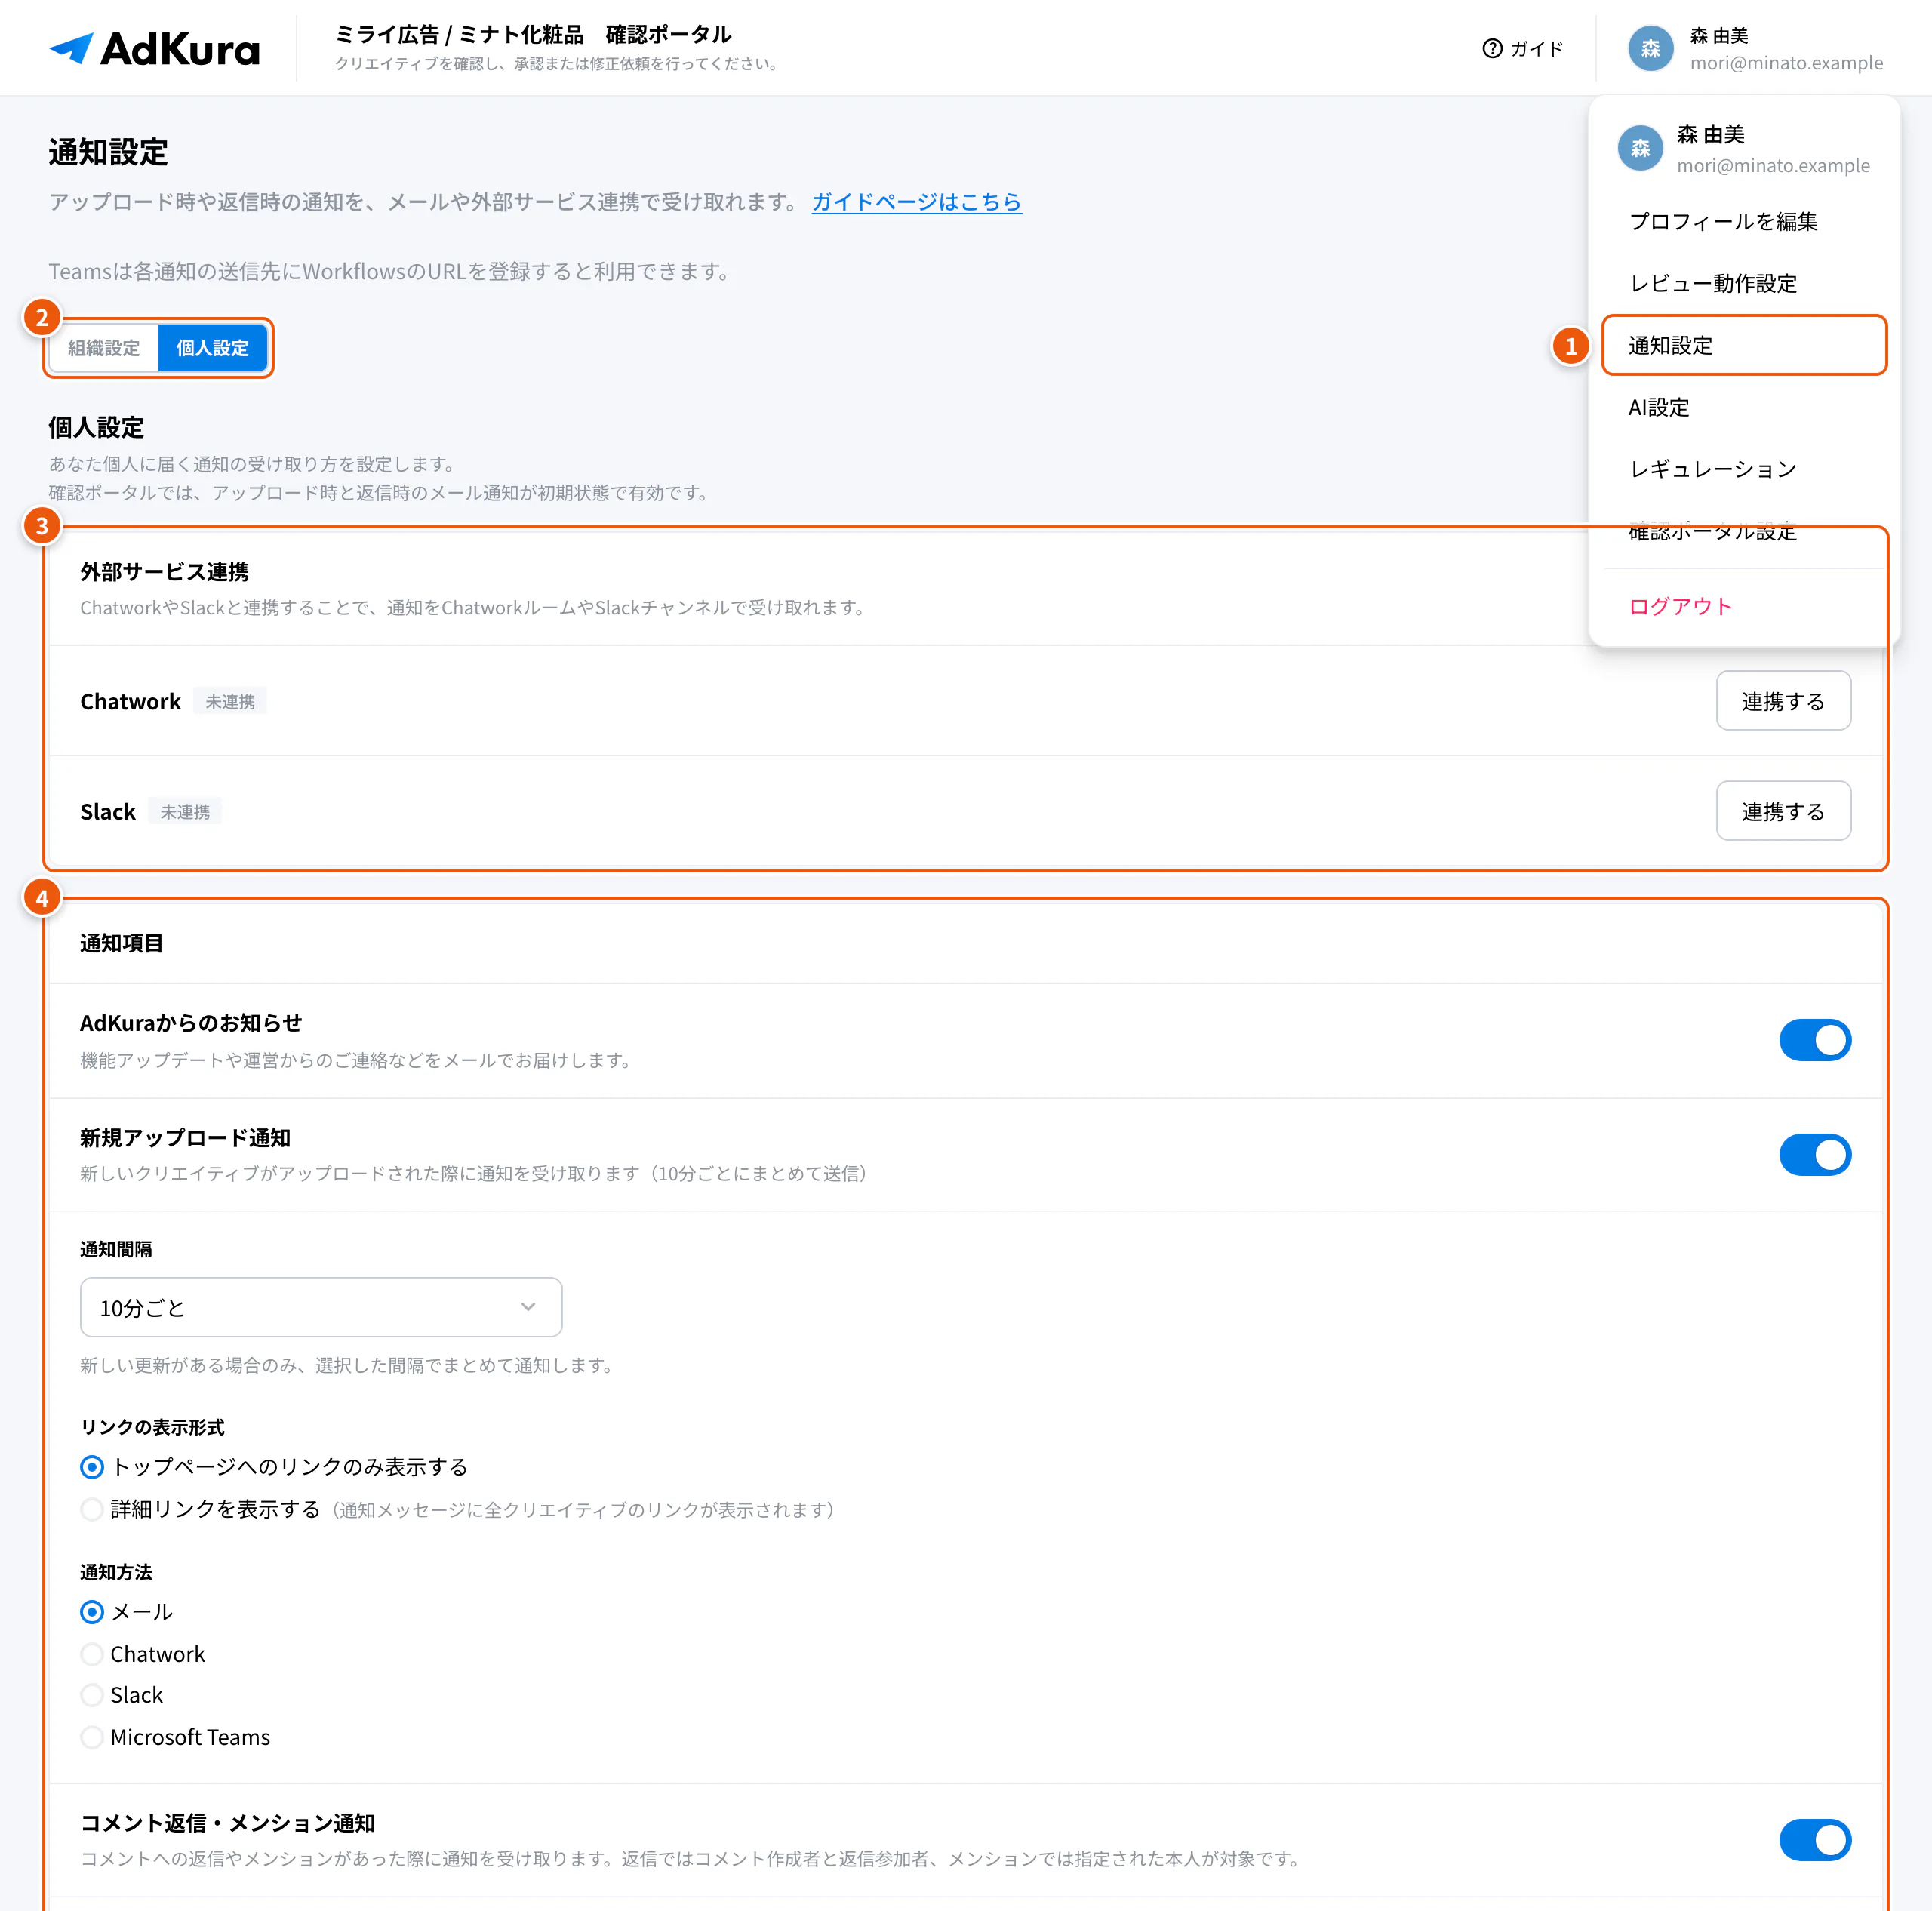Choose Chatwork as notification method

click(92, 1654)
